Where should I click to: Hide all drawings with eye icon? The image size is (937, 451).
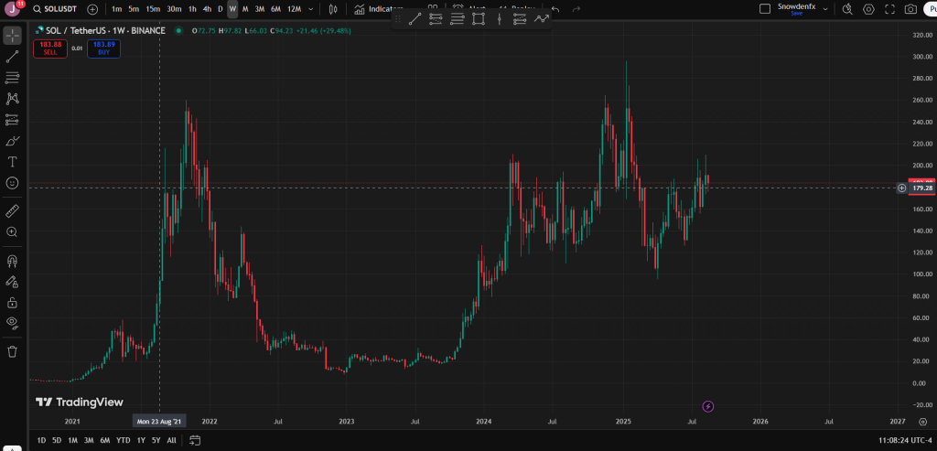click(x=13, y=323)
